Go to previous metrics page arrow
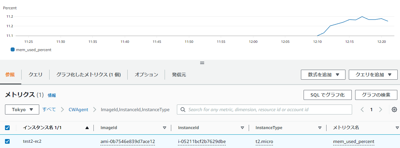The image size is (400, 148). coord(362,110)
